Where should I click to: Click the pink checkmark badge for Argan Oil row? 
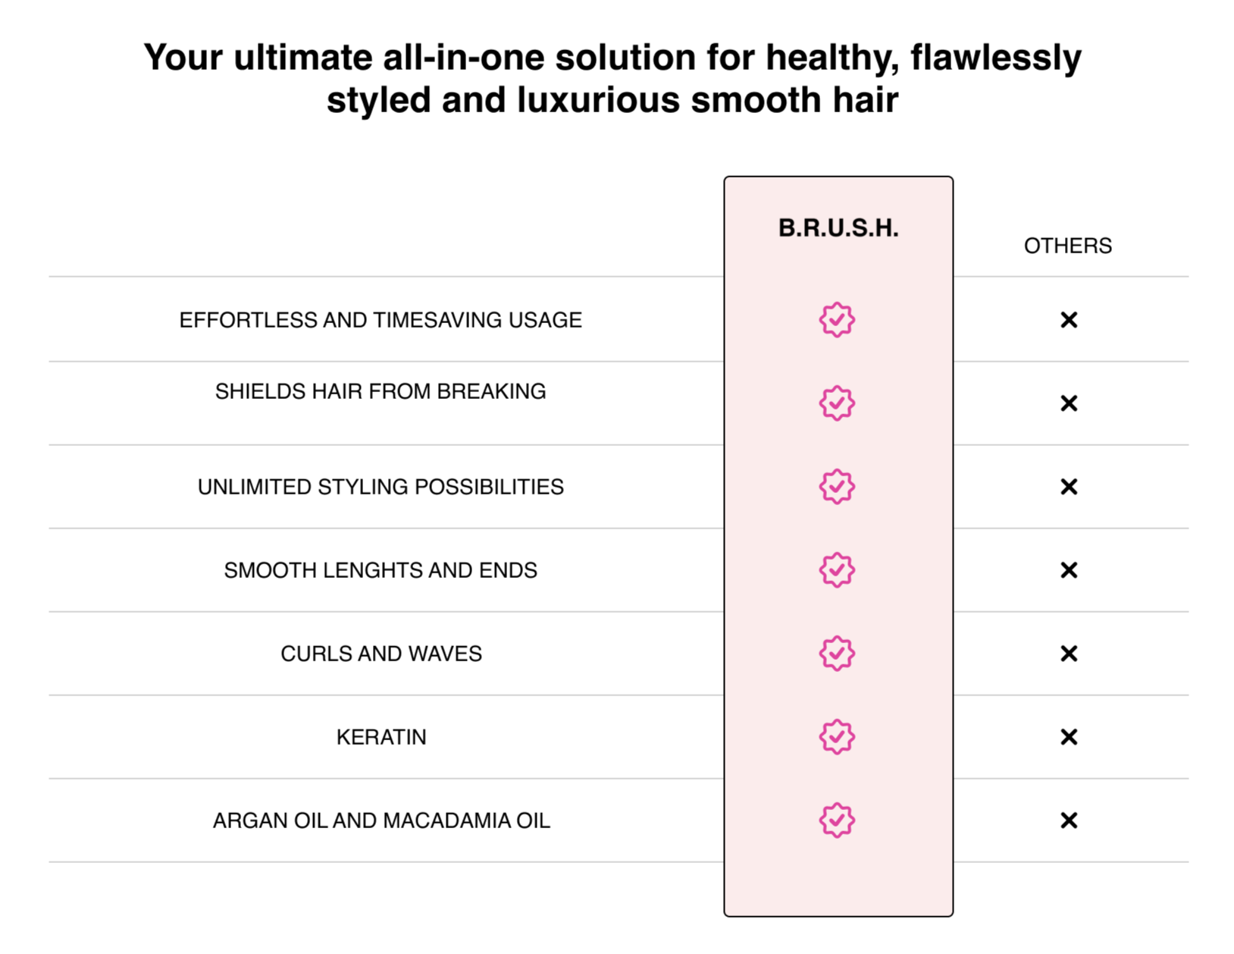click(x=837, y=821)
